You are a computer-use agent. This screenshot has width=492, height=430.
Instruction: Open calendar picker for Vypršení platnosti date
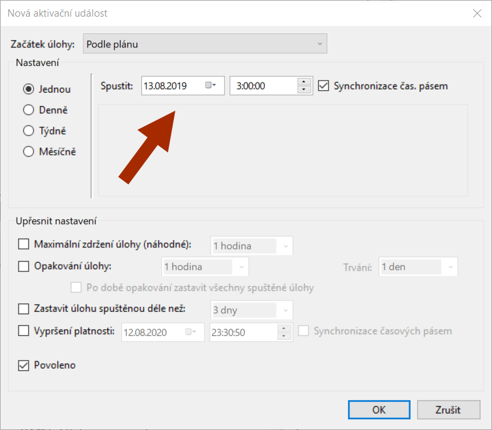click(191, 332)
